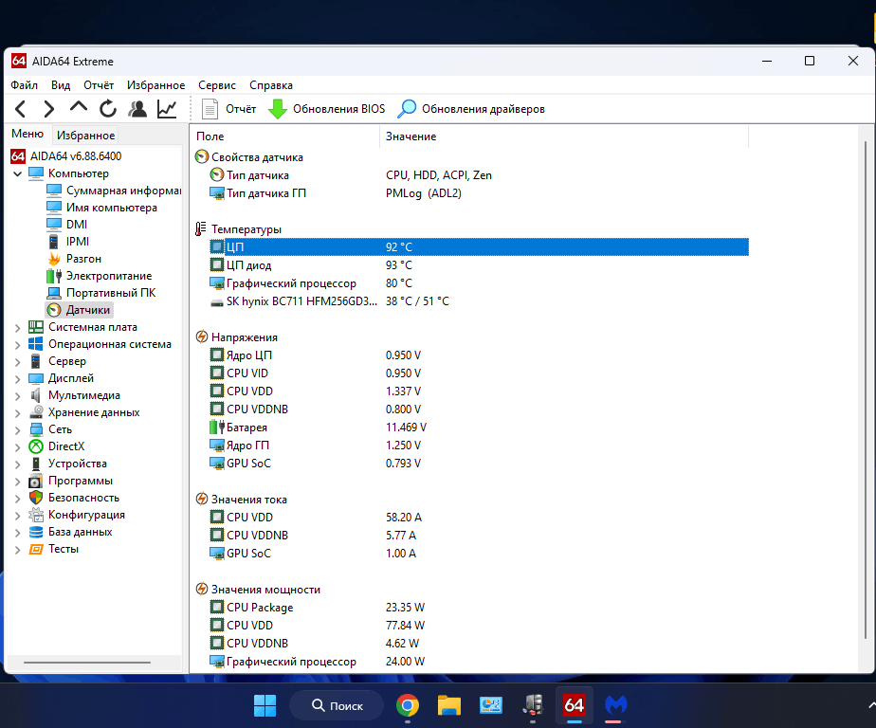The height and width of the screenshot is (728, 876).
Task: Select the ЦП temperature row
Action: 479,247
